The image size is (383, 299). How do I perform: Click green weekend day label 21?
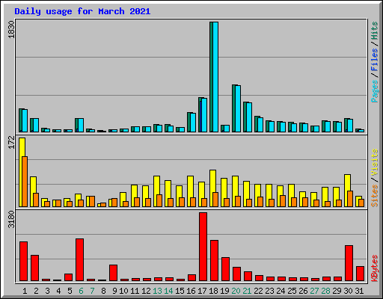[247, 291]
